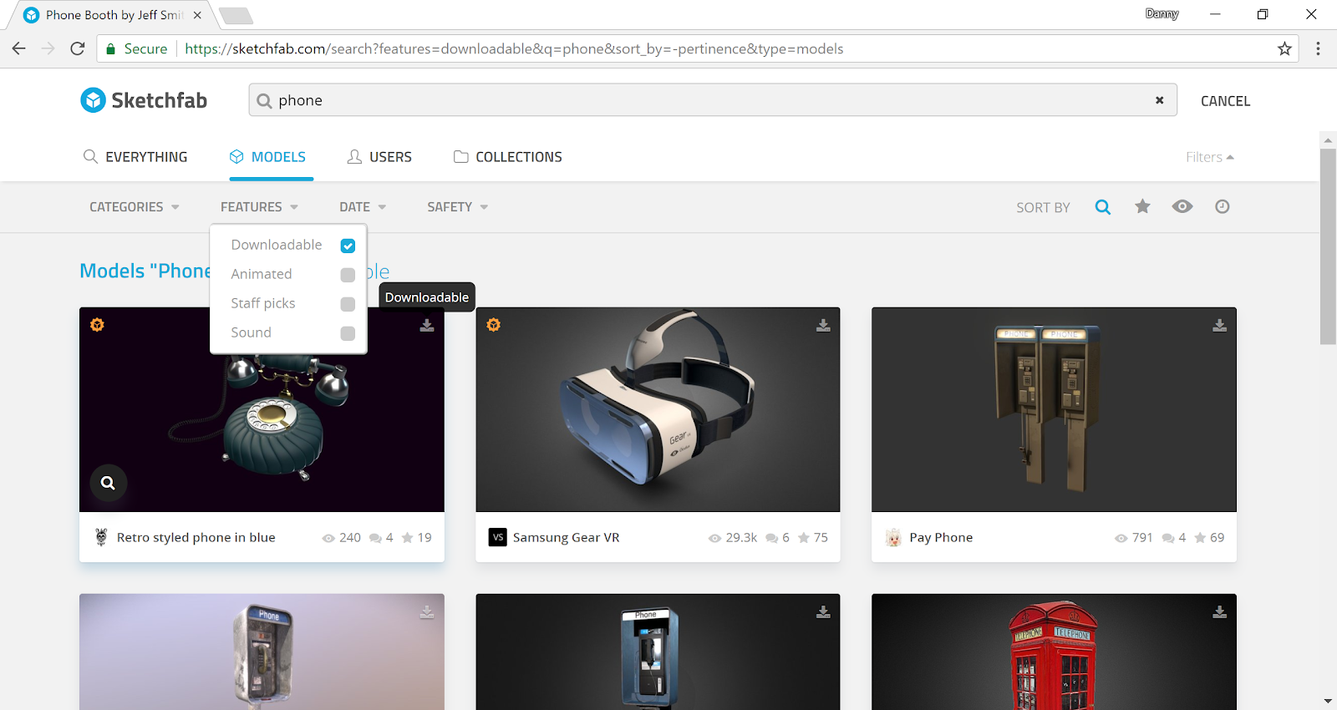Download the red telephone box model
Viewport: 1337px width, 710px height.
(1220, 612)
